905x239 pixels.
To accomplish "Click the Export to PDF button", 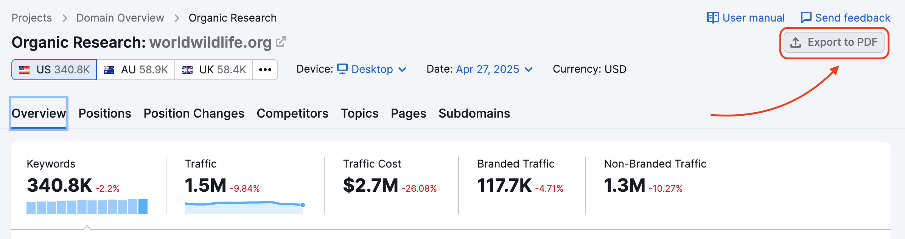I will pos(834,42).
